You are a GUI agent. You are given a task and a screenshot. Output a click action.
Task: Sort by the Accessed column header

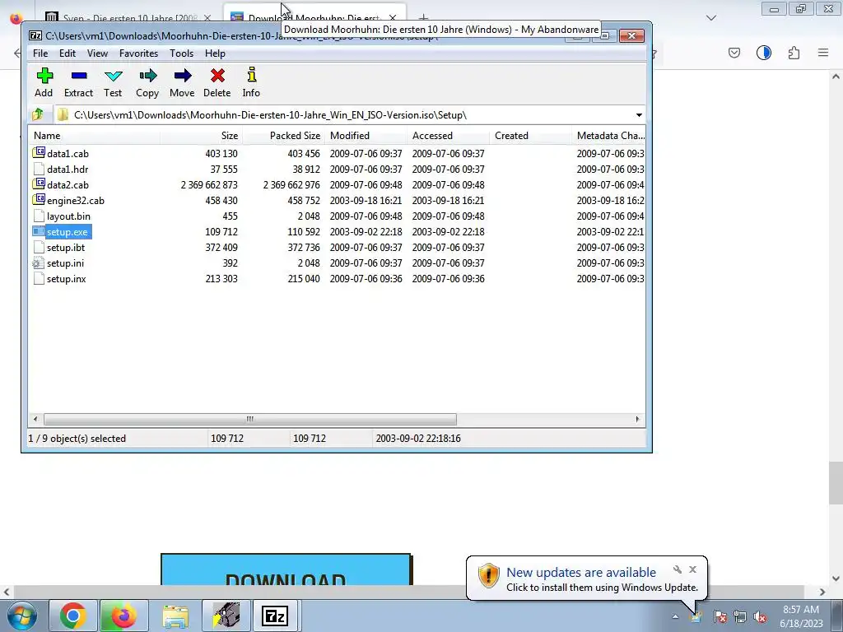pos(448,136)
